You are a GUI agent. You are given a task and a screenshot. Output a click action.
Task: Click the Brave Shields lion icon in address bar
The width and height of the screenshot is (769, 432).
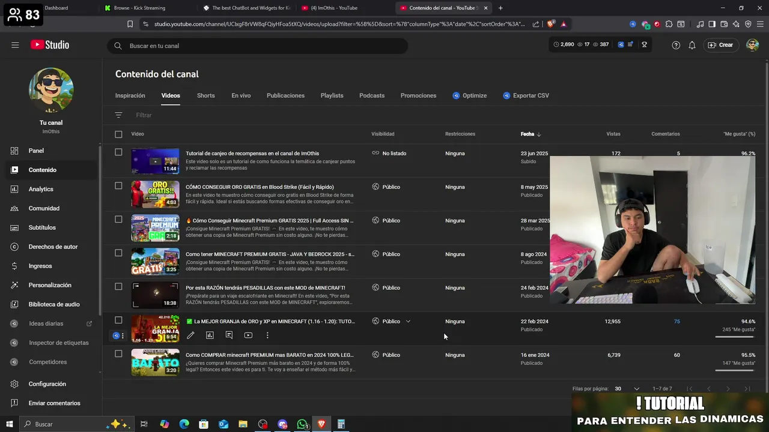551,24
